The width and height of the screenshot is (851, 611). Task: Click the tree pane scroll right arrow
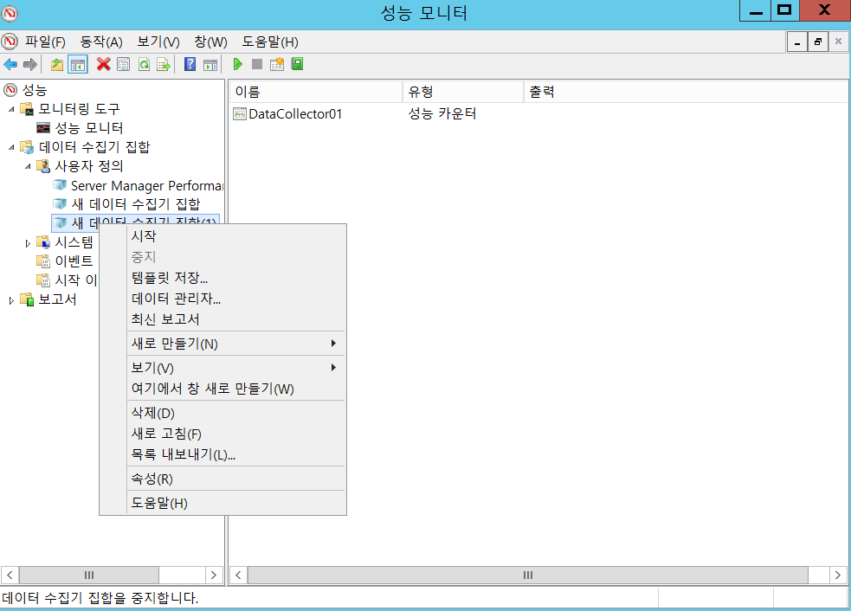214,576
